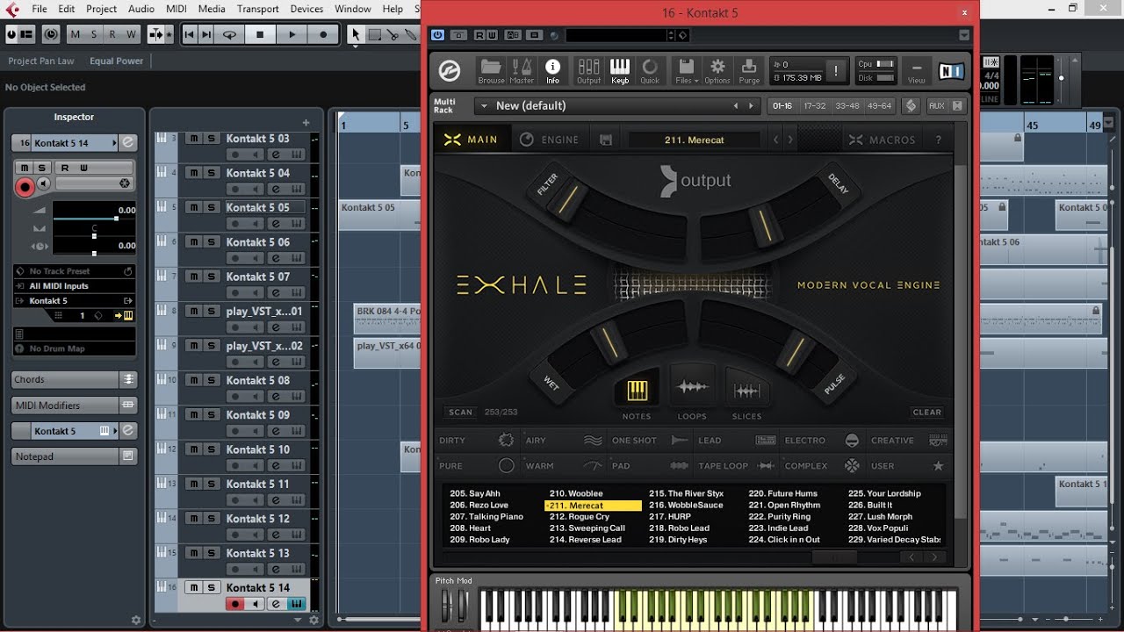Toggle Kontakt plugin power bypass button
Screen dimensions: 1124x632
(437, 35)
